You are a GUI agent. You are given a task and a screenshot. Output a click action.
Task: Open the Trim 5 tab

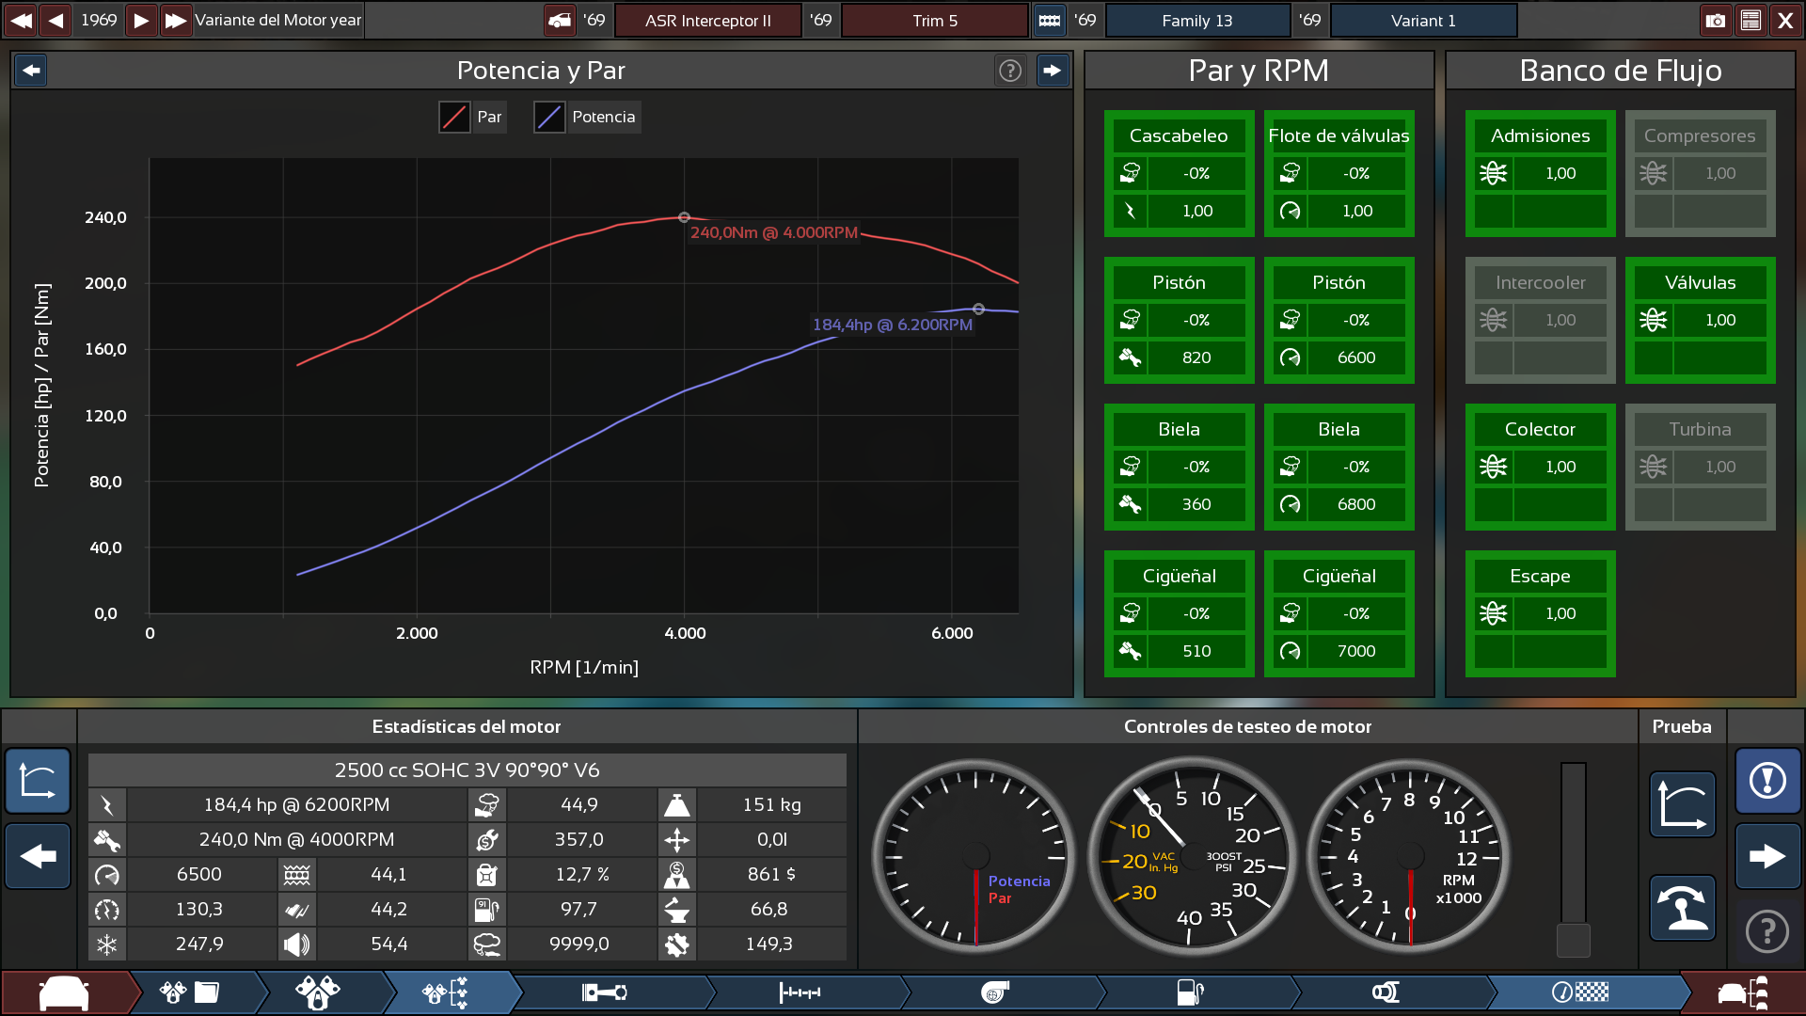coord(934,20)
